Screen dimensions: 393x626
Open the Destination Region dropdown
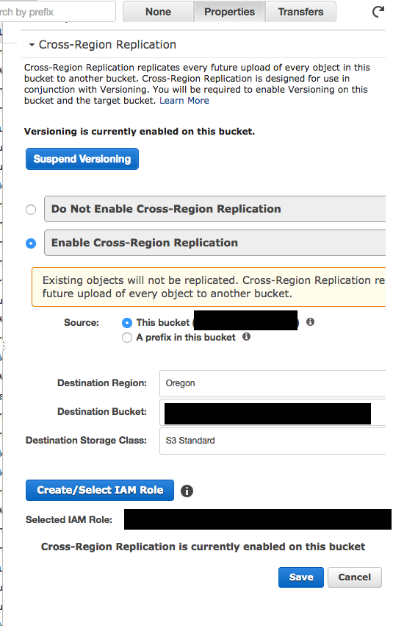(273, 383)
